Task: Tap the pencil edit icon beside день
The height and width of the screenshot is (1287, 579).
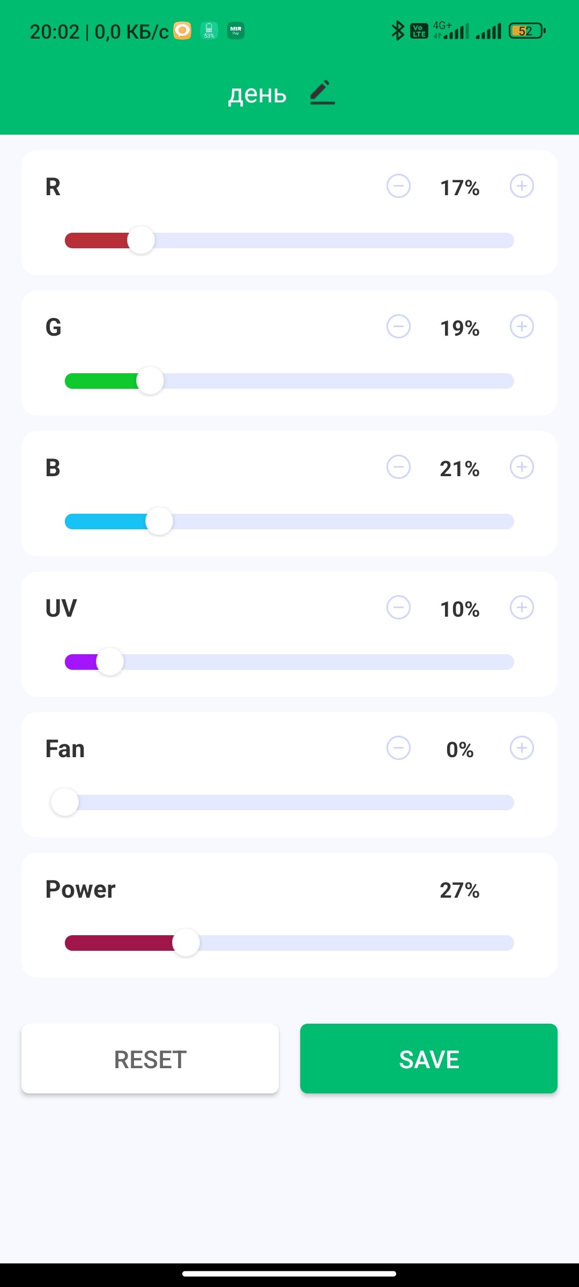Action: pyautogui.click(x=322, y=93)
